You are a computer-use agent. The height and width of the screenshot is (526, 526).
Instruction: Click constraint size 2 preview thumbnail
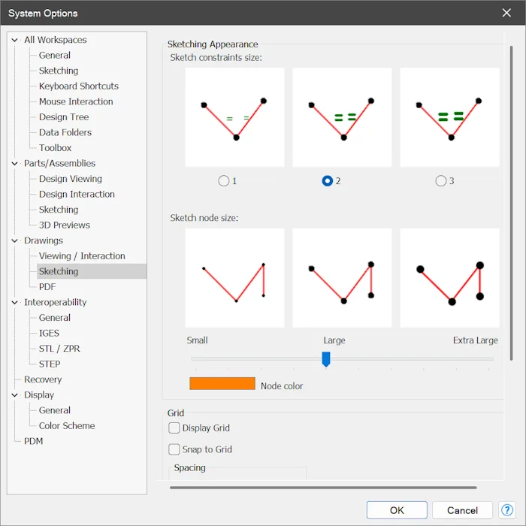pyautogui.click(x=342, y=117)
